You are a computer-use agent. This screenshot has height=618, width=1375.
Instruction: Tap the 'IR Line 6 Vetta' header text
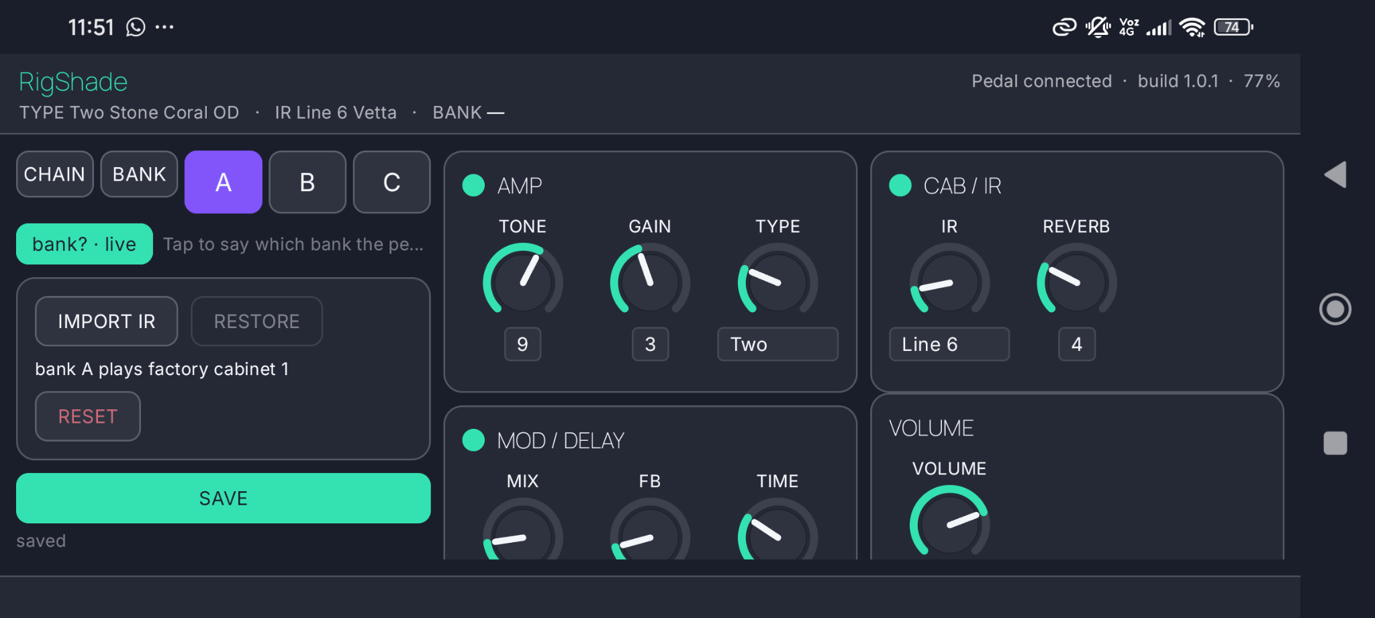(x=336, y=113)
